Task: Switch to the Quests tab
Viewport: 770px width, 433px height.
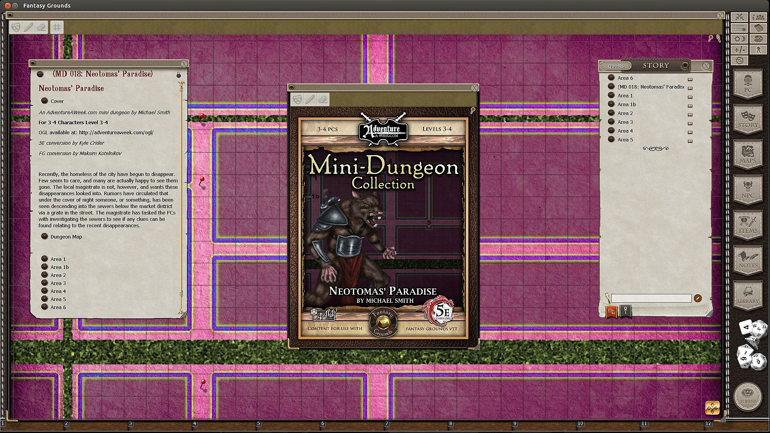Action: pos(616,66)
